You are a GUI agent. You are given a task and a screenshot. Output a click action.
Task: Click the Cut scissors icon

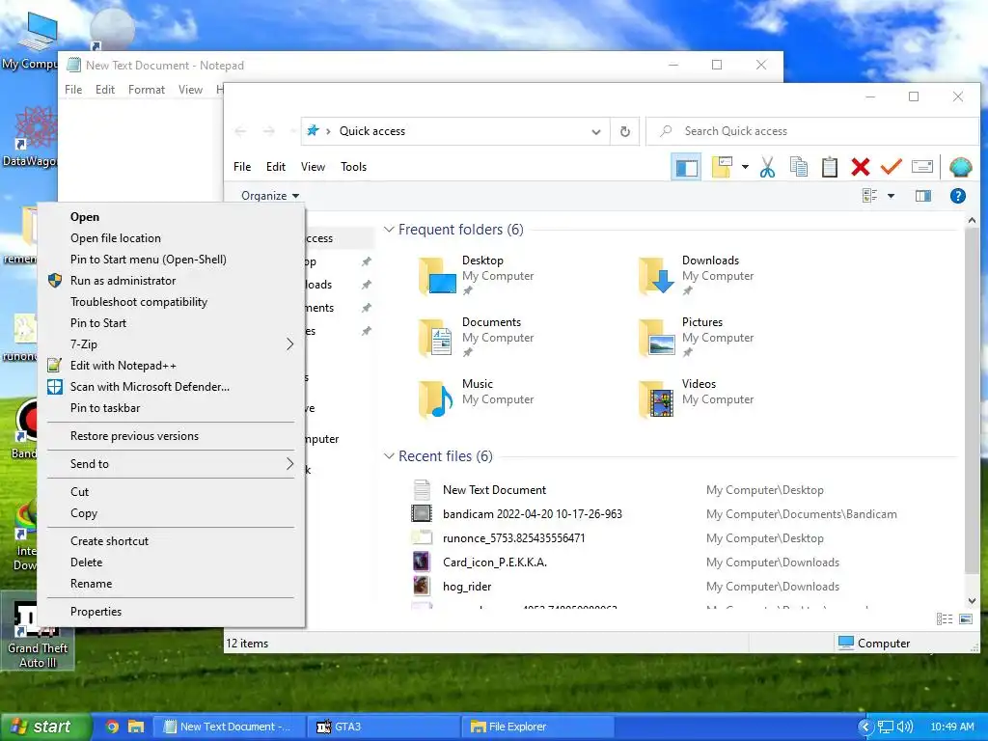click(x=767, y=167)
